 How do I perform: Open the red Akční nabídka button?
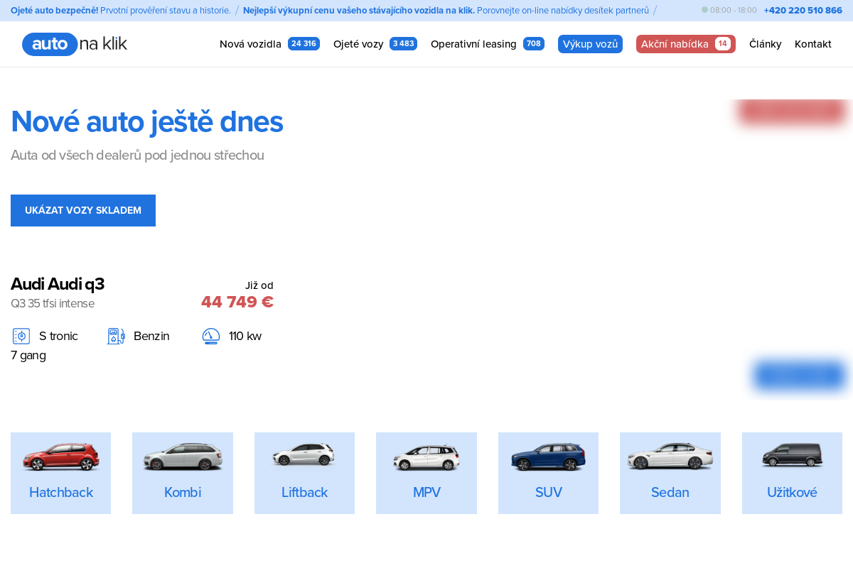point(685,43)
